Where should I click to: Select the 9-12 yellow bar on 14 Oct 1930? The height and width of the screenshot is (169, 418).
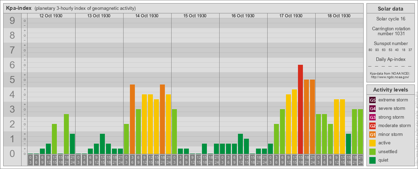point(144,124)
